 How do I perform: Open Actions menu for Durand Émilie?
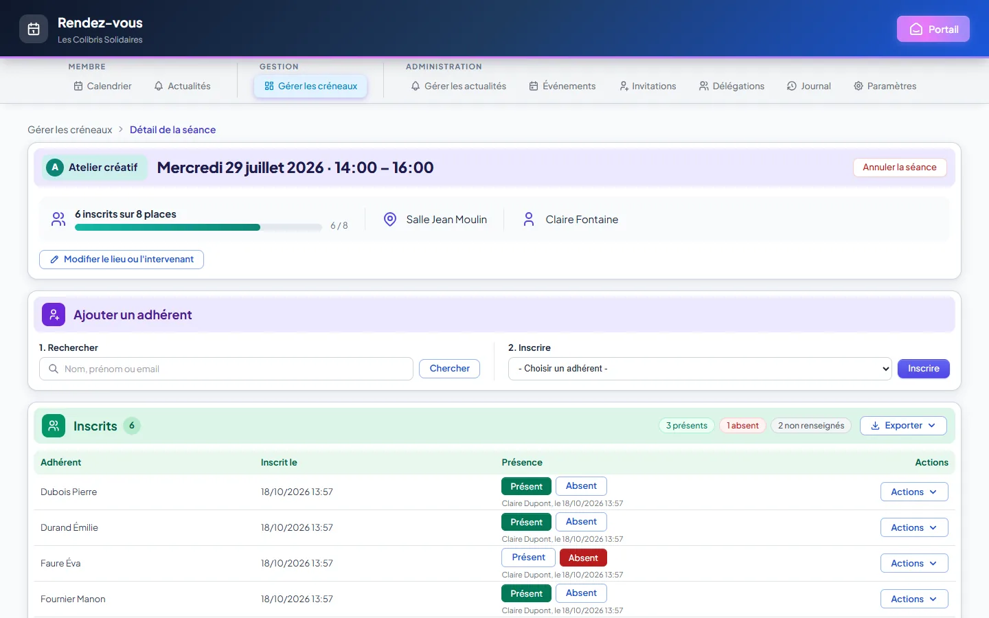(x=914, y=527)
